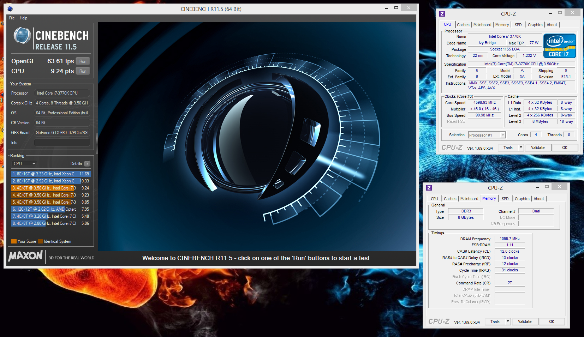Click the orange Your Score legend swatch
Image resolution: width=584 pixels, height=337 pixels.
[14, 241]
